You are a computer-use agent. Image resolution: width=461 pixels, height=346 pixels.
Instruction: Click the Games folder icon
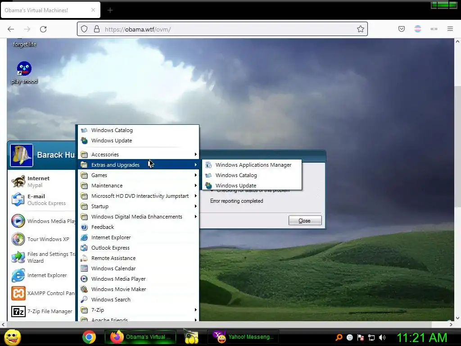[x=84, y=175]
